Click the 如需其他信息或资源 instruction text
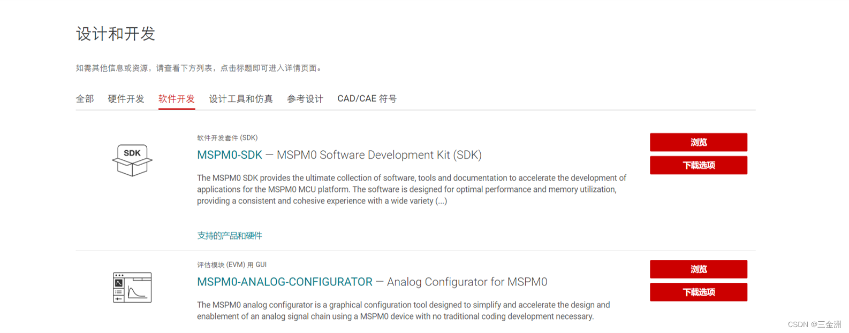The width and height of the screenshot is (849, 333). [x=199, y=68]
